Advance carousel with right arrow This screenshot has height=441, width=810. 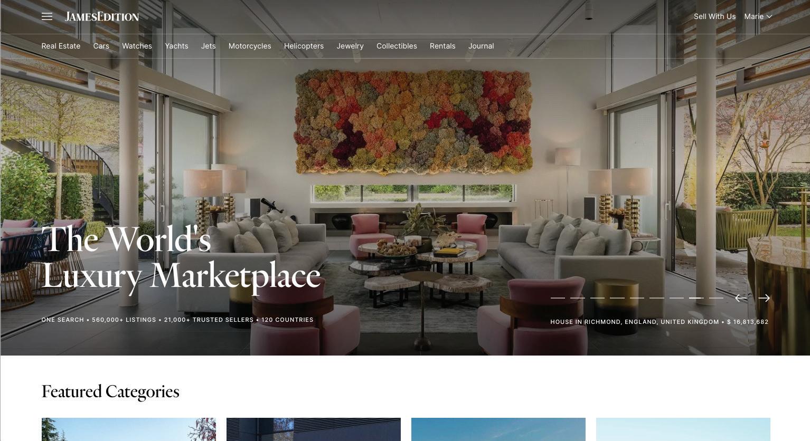point(764,298)
